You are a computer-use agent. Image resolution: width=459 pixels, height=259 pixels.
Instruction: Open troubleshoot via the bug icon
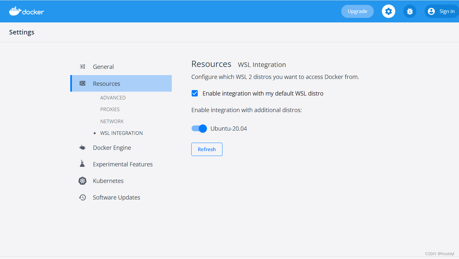410,11
